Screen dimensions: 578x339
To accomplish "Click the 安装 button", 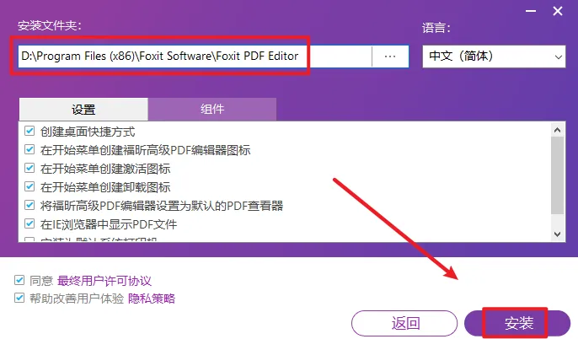I will tap(517, 323).
